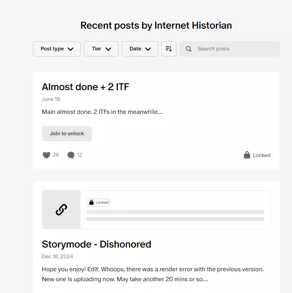Open the 'Almost done + 2 ITF' post title
292x293 pixels.
85,87
